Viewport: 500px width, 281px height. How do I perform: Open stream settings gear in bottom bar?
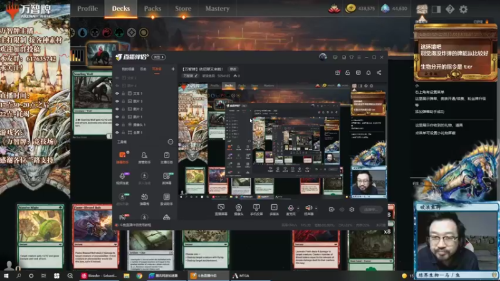(x=352, y=209)
